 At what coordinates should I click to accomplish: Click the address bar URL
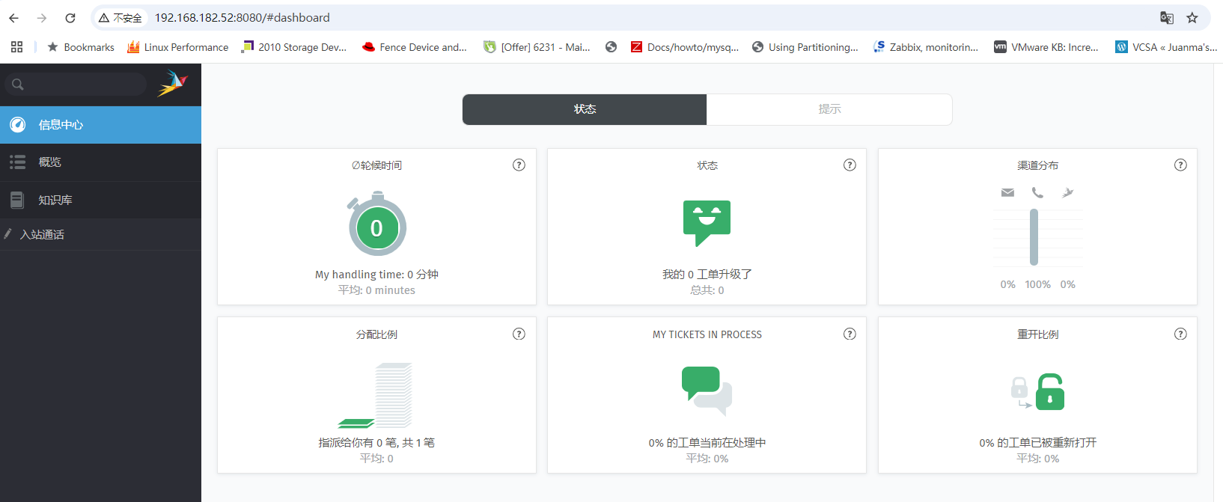click(x=243, y=18)
